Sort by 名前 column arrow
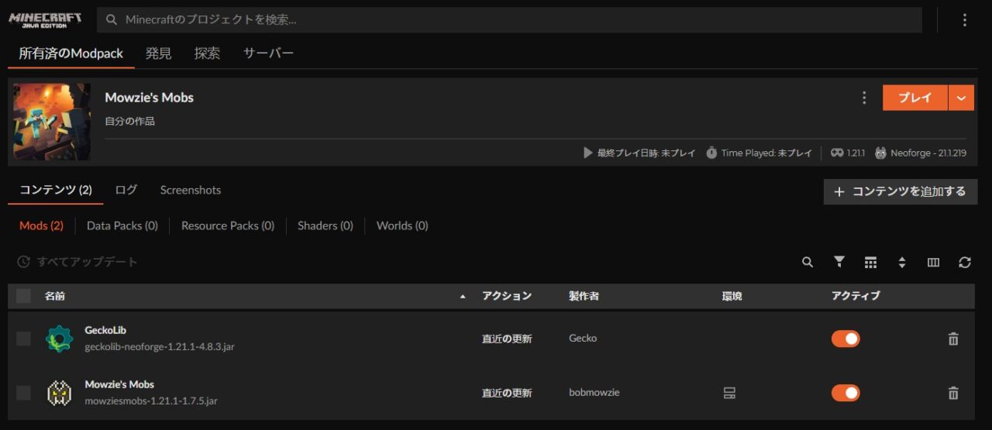 pos(463,297)
